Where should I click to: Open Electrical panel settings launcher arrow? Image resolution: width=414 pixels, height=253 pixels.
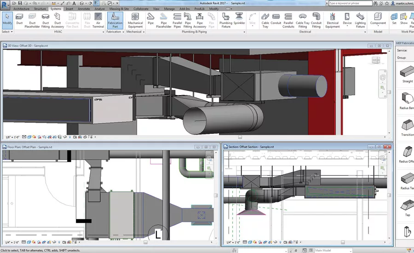pos(365,32)
